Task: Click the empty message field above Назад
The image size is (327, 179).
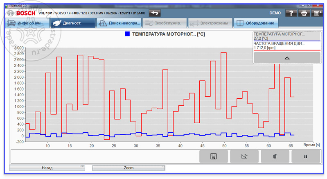Action: point(105,156)
